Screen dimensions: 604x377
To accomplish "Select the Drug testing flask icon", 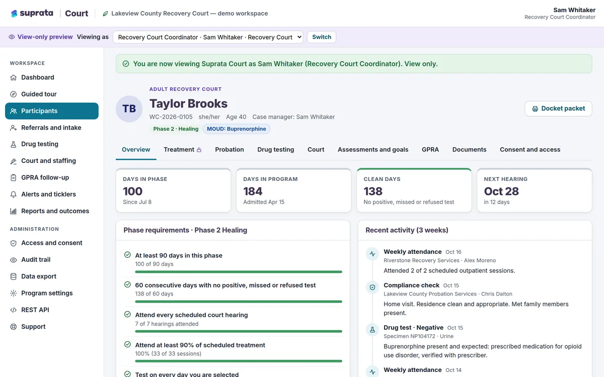I will 14,144.
